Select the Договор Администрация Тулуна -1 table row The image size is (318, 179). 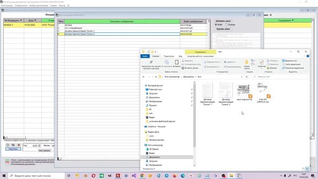click(132, 31)
